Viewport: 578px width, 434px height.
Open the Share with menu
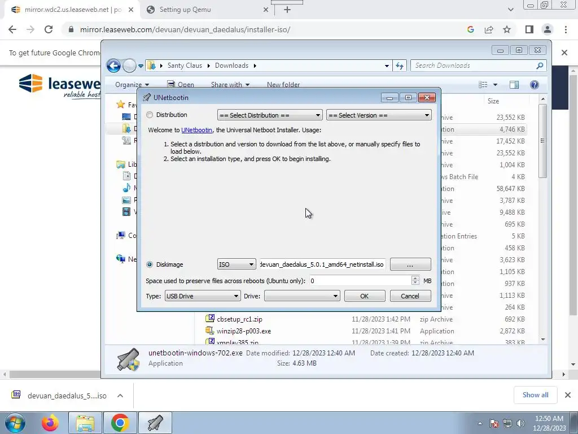[x=230, y=85]
